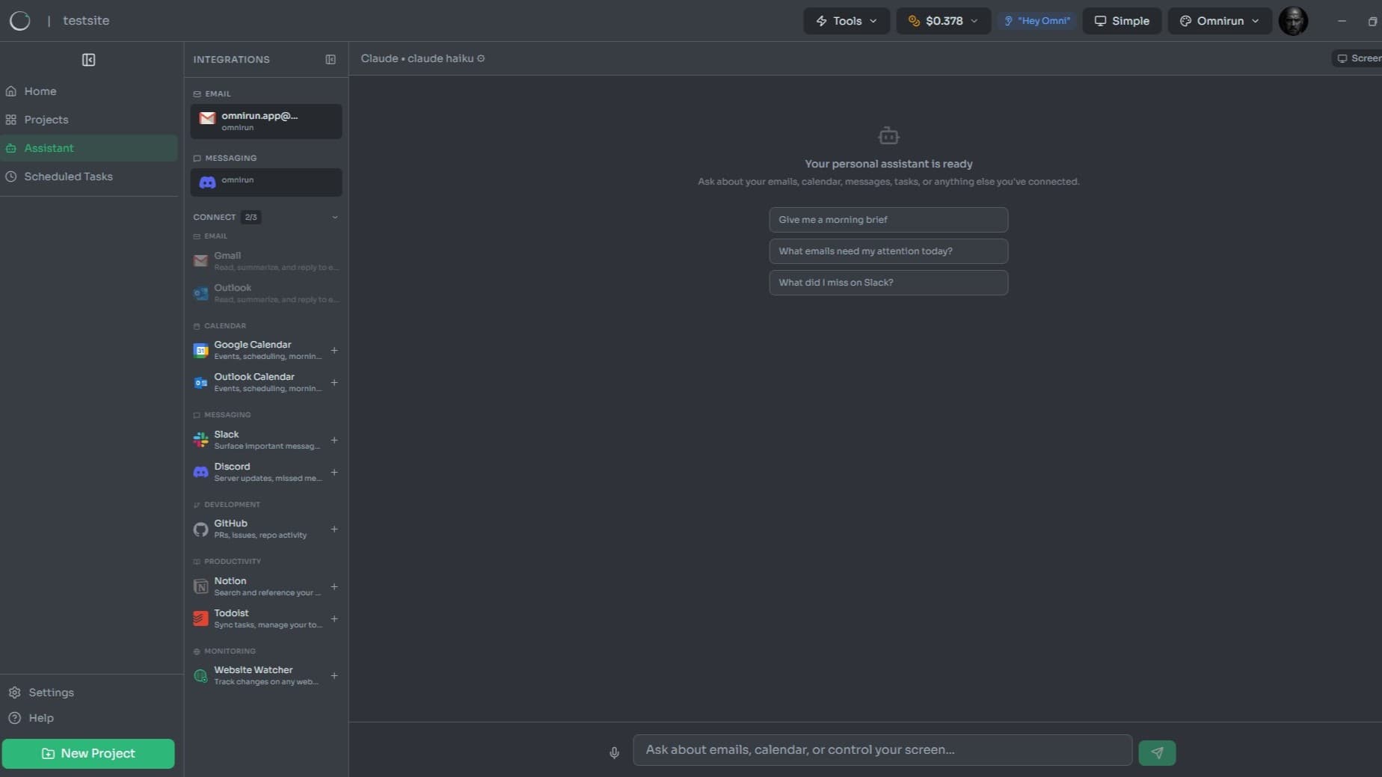The image size is (1382, 777).
Task: Collapse the Integrations panel
Action: pos(331,59)
